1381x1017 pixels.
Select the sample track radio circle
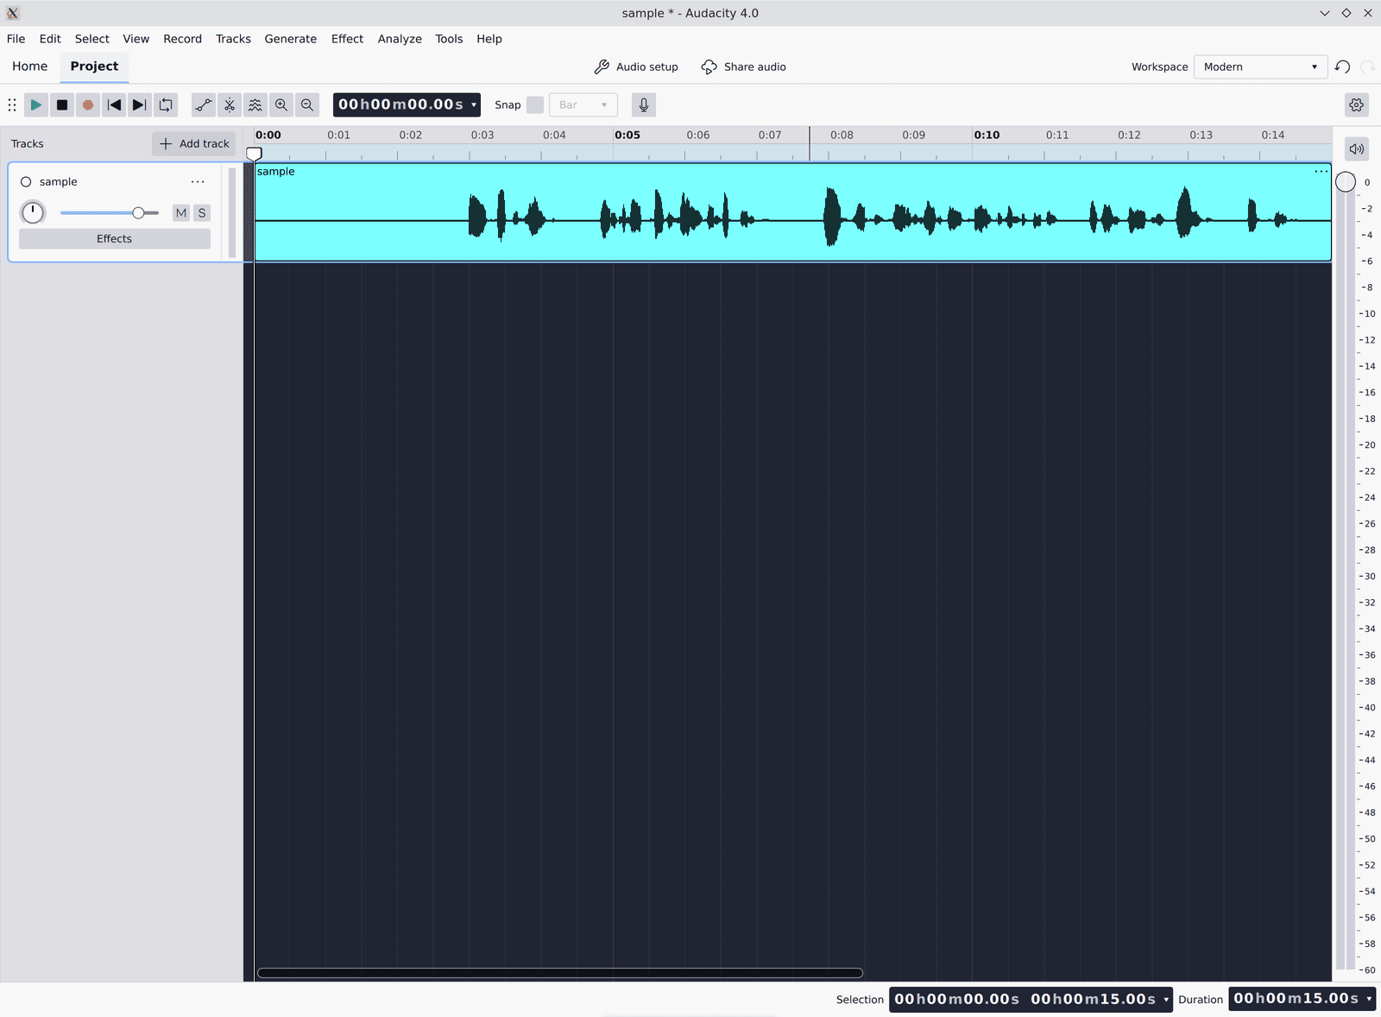(x=26, y=182)
